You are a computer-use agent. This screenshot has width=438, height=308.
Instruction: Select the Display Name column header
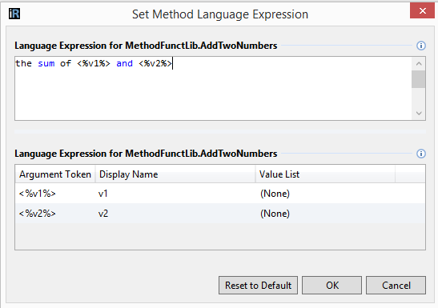point(175,174)
